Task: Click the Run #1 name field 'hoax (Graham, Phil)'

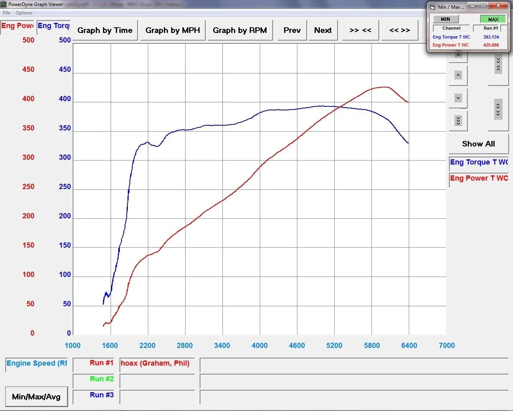Action: tap(157, 364)
